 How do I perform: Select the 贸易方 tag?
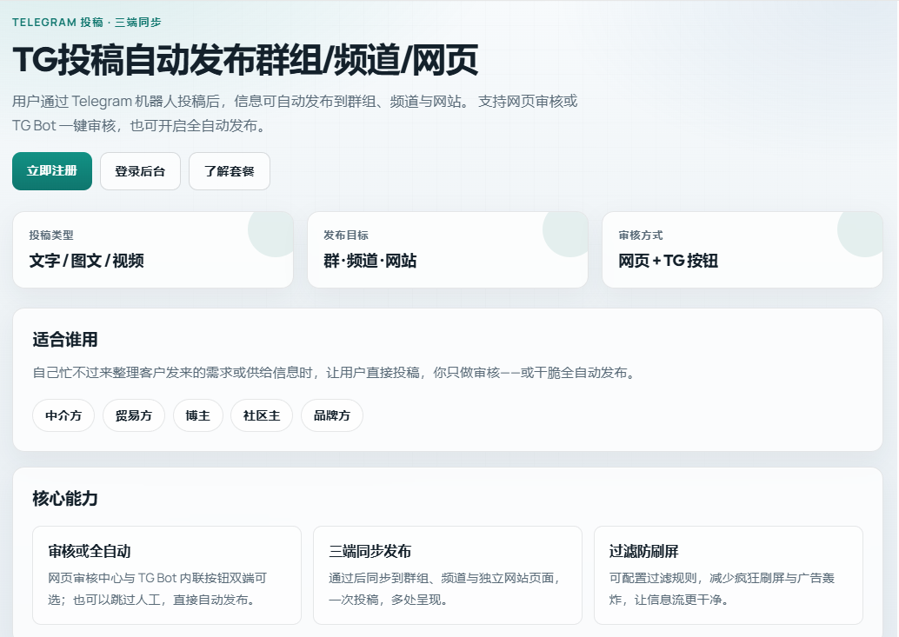[x=134, y=415]
